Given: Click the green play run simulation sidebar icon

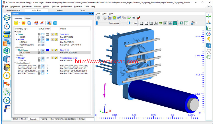Looking at the screenshot, I should [7, 101].
